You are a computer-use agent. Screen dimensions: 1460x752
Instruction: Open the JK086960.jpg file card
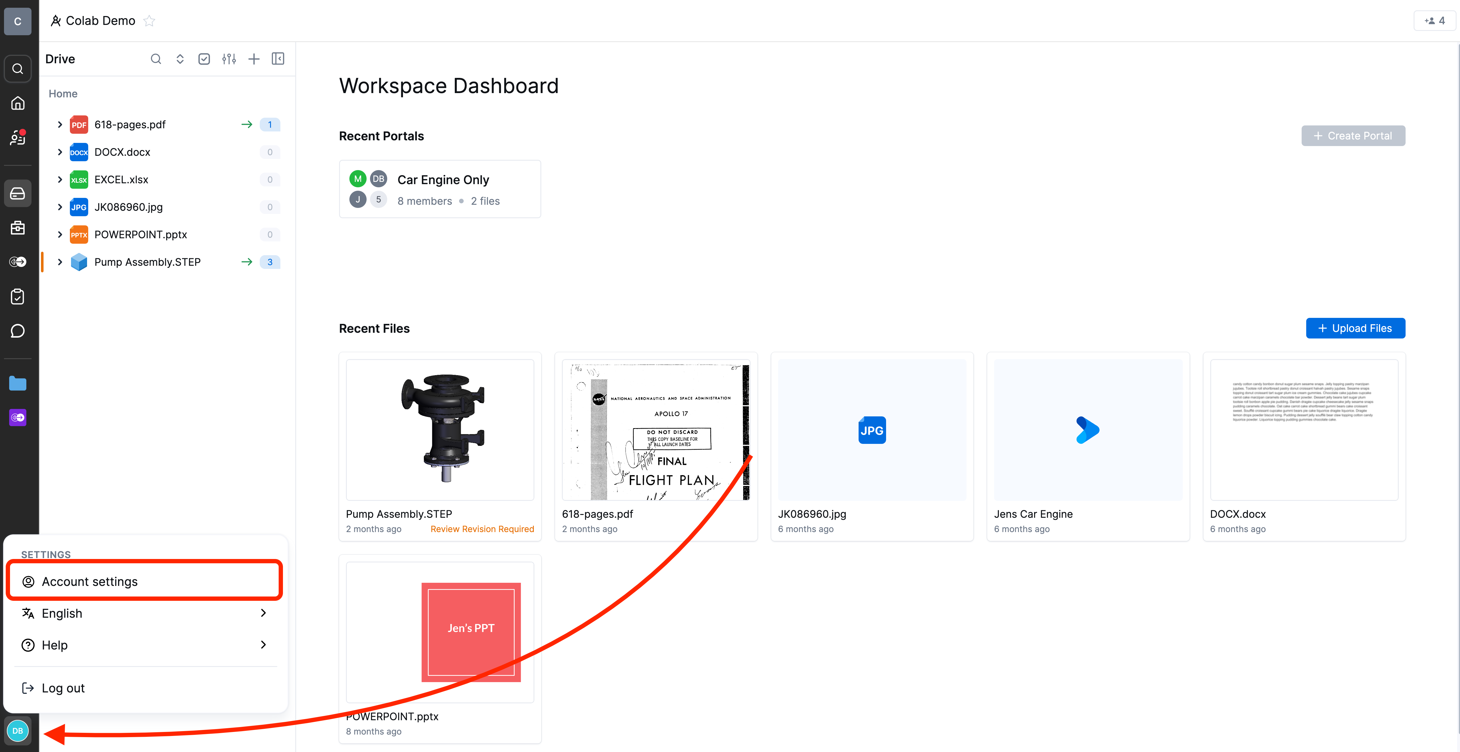[872, 446]
